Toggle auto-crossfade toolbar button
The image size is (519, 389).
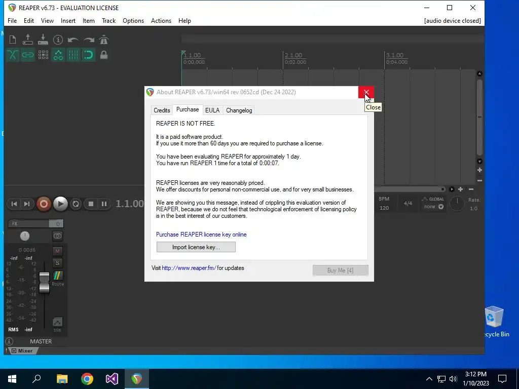pos(13,55)
